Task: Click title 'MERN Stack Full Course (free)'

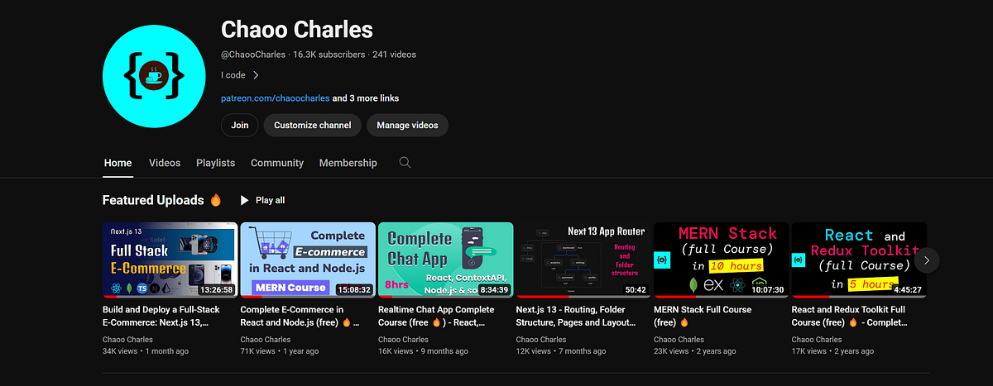Action: 703,316
